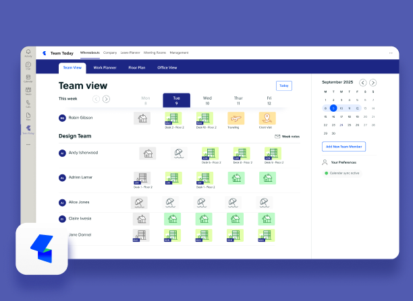
Task: Click Andy Isherwood name
Action: coord(83,152)
